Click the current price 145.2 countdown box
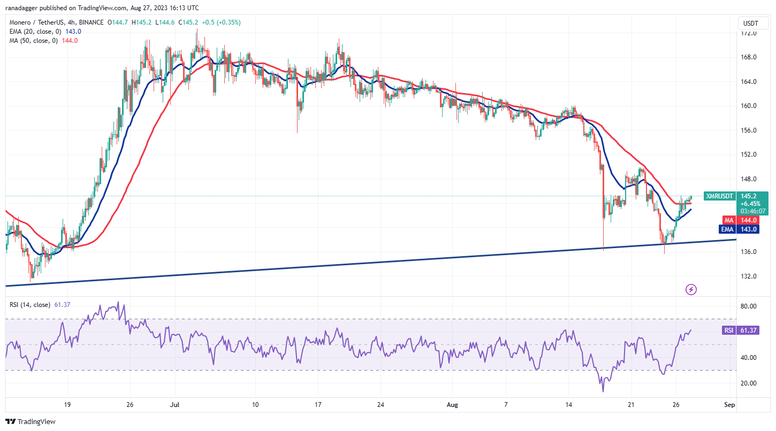Image resolution: width=776 pixels, height=431 pixels. [752, 203]
